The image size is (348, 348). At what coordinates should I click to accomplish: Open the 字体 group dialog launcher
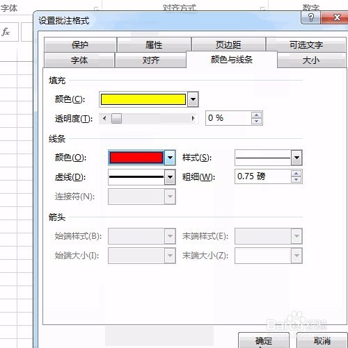click(96, 8)
